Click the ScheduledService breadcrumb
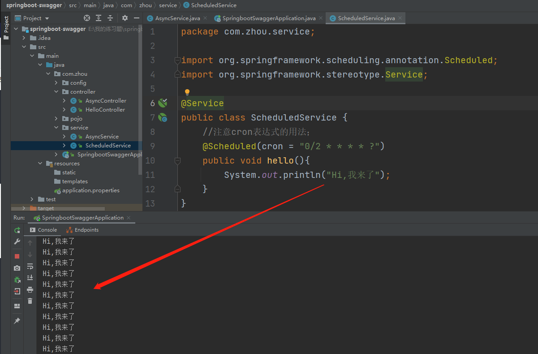 click(210, 5)
